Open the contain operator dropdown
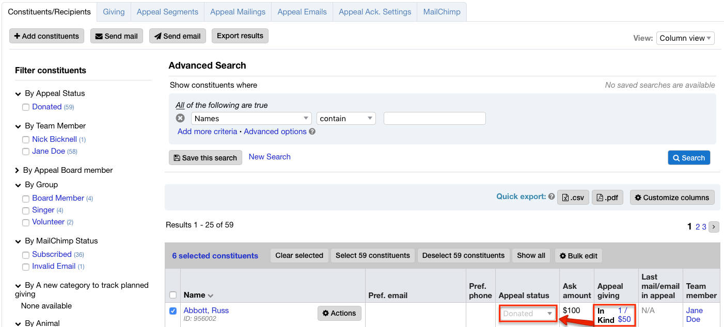 (x=346, y=119)
